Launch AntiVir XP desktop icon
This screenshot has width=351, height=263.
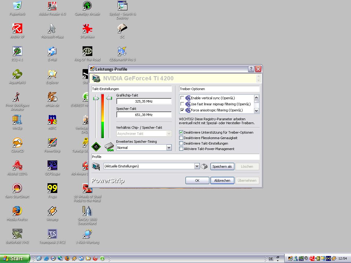click(x=17, y=28)
